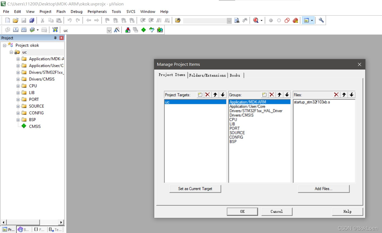Viewport: 382px width, 233px height.
Task: Click the Templates tab at the panel bottom
Action: 55,229
